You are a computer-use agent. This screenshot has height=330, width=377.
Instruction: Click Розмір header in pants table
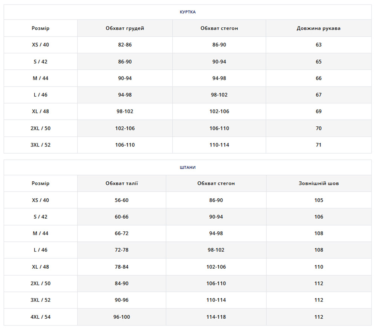pos(40,183)
